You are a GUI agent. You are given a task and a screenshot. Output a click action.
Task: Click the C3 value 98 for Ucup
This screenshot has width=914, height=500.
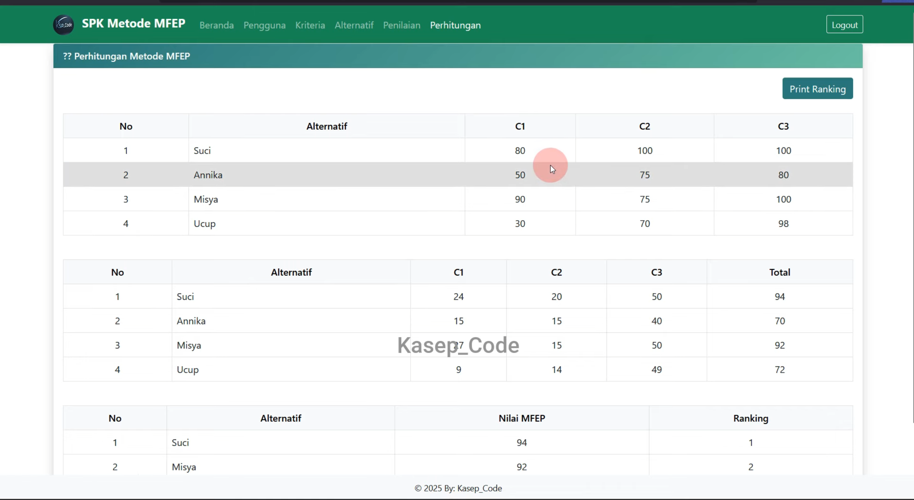tap(783, 223)
